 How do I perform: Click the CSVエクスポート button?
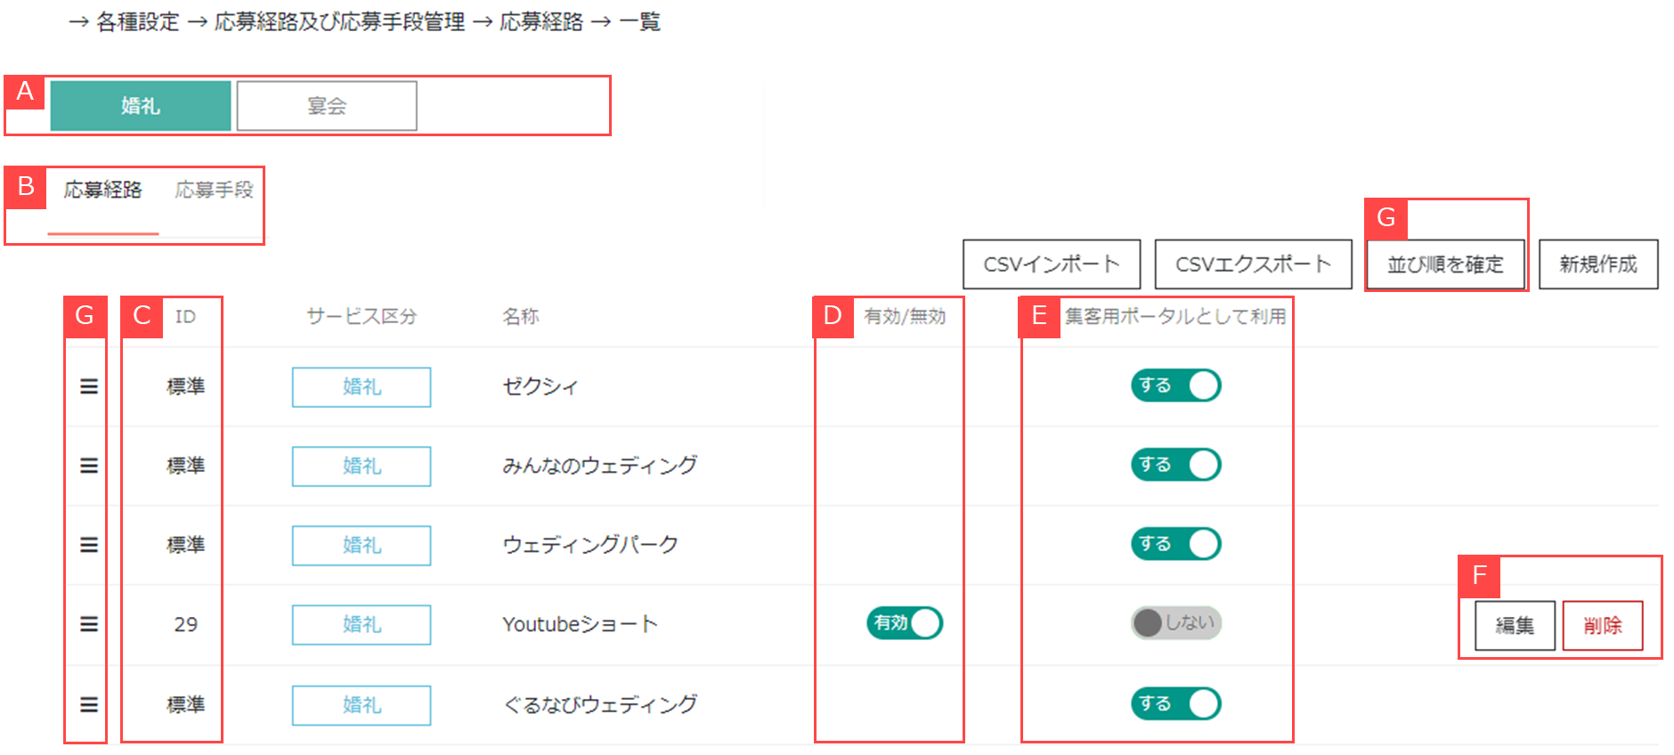[1253, 264]
